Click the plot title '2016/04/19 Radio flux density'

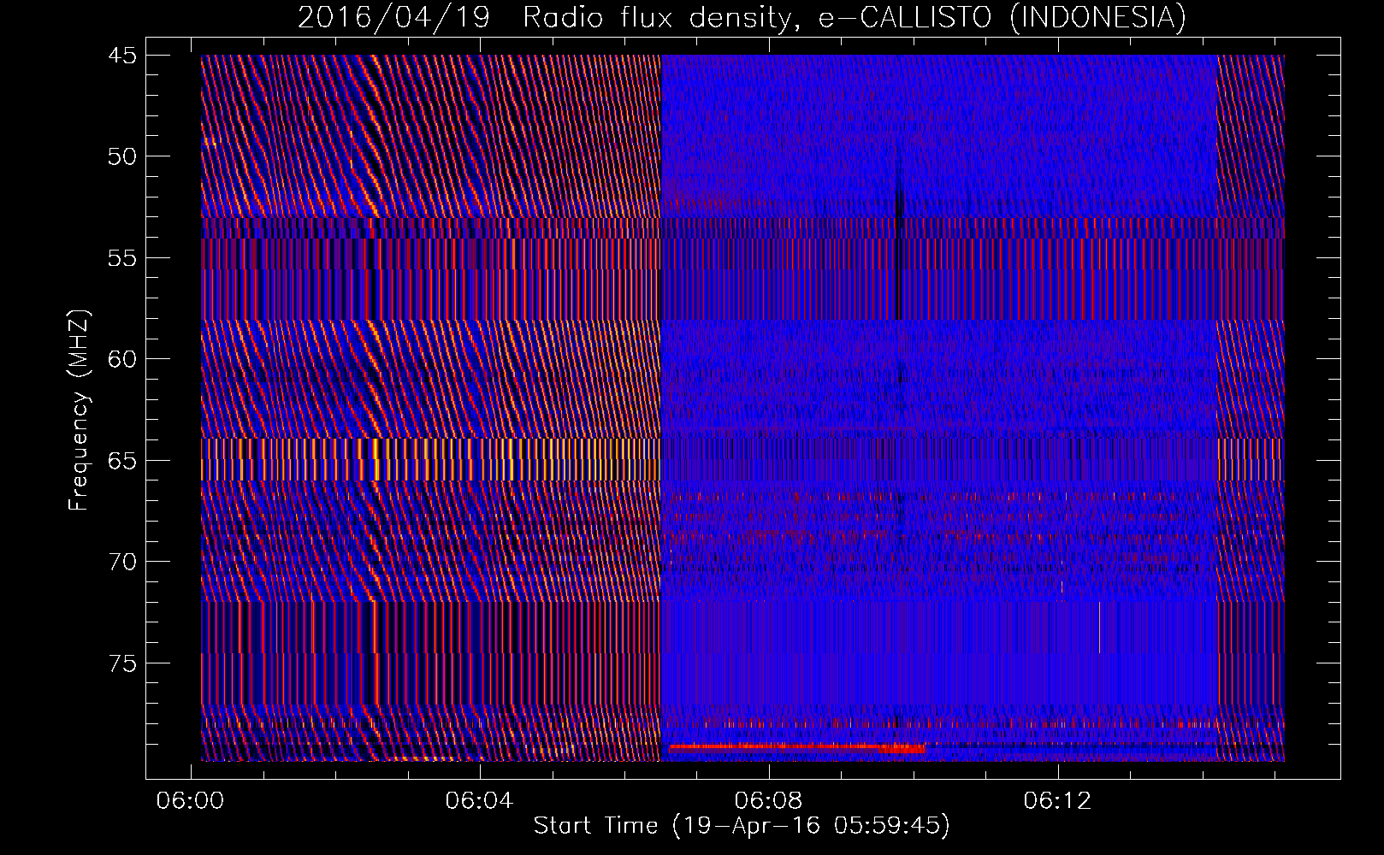click(x=742, y=17)
